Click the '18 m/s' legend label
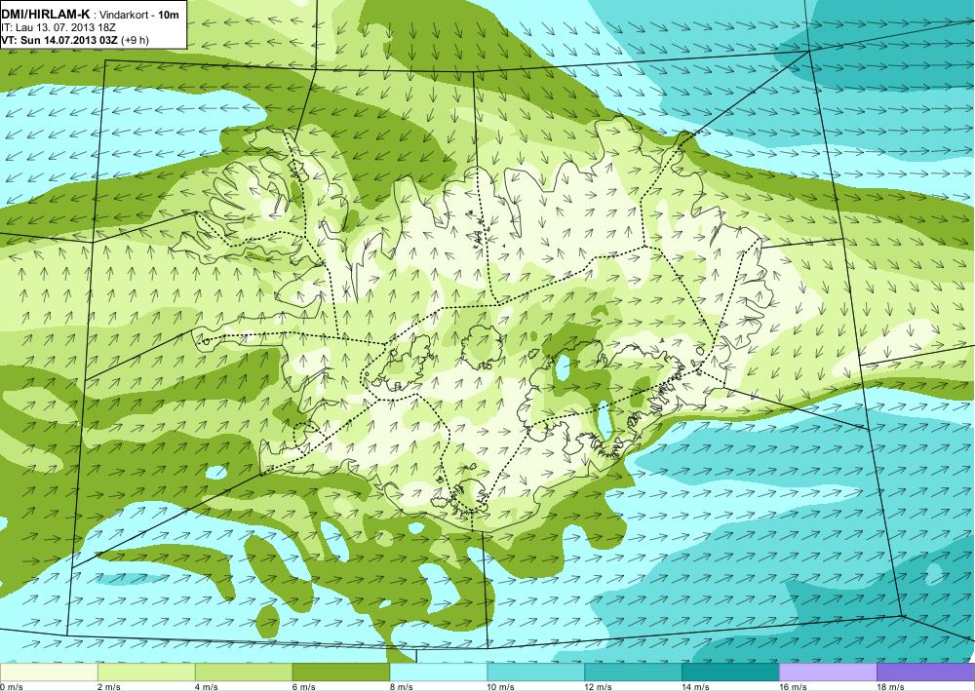This screenshot has height=692, width=975. pyautogui.click(x=891, y=687)
